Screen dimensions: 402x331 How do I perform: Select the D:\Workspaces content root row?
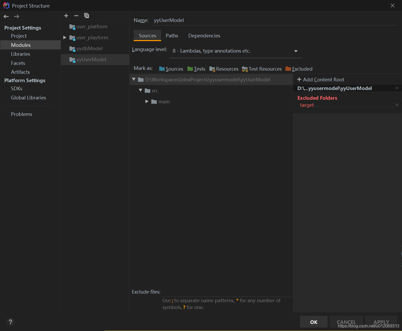coord(211,80)
